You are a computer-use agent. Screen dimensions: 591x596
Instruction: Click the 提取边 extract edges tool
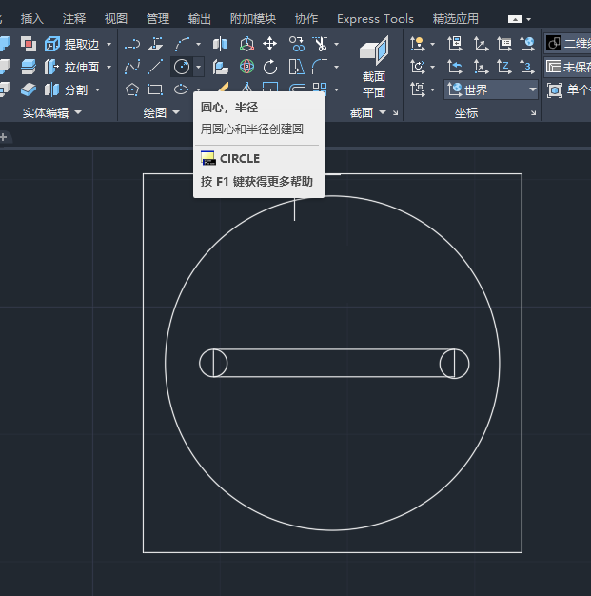(71, 45)
